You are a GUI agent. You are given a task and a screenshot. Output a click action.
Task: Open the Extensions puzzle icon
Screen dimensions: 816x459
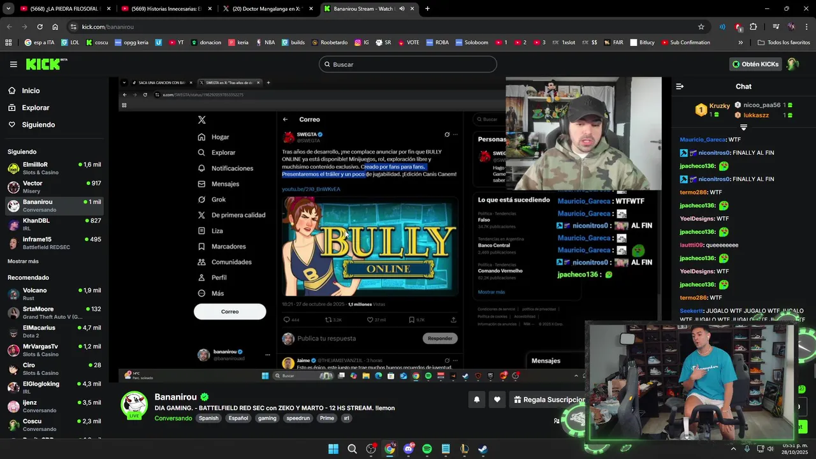(x=754, y=27)
